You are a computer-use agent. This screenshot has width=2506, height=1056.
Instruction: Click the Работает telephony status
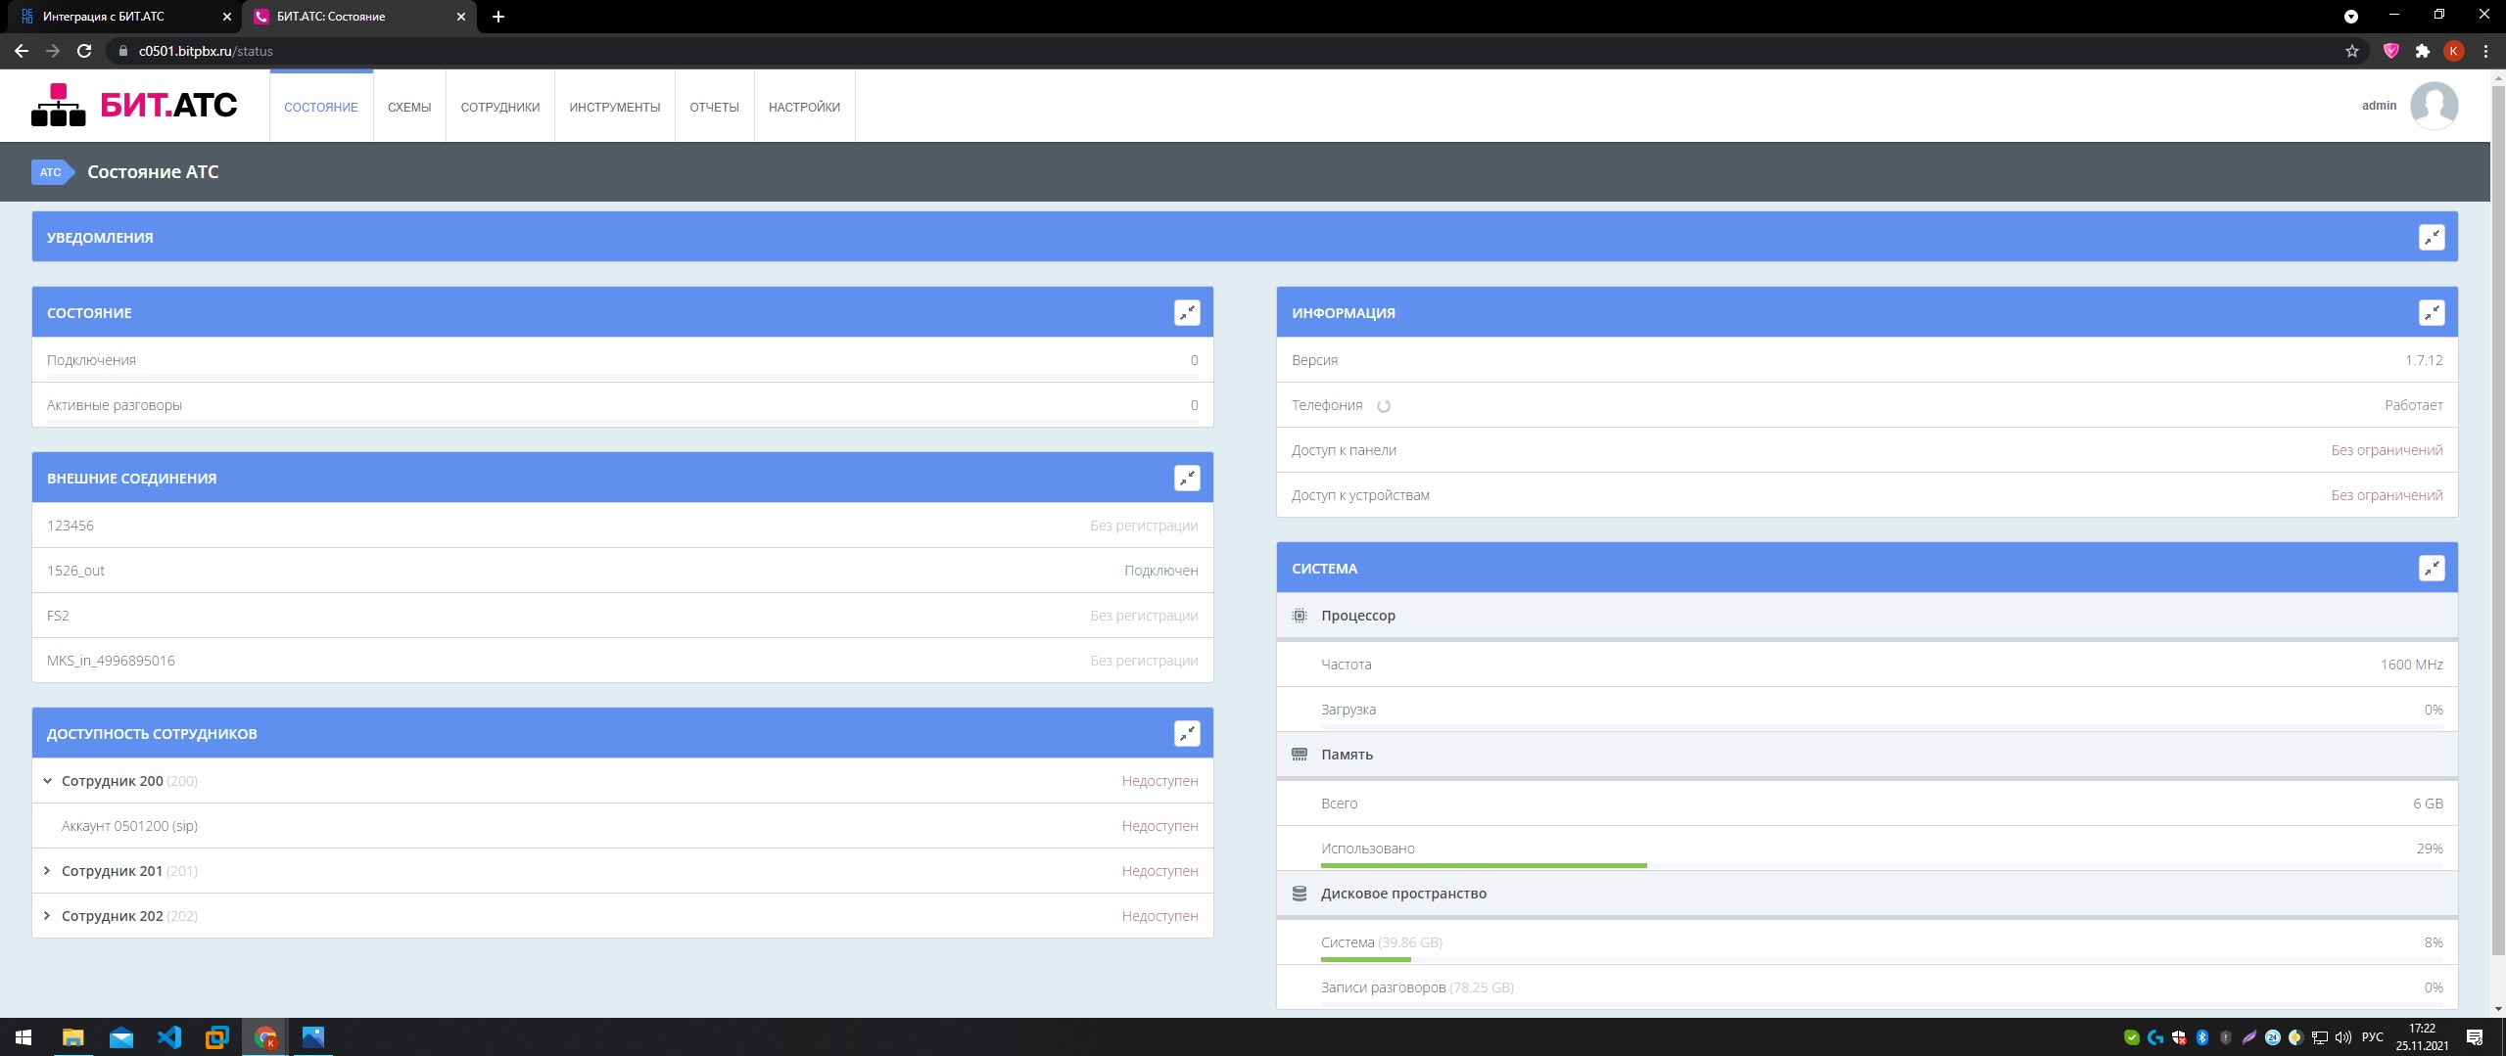tap(2414, 405)
